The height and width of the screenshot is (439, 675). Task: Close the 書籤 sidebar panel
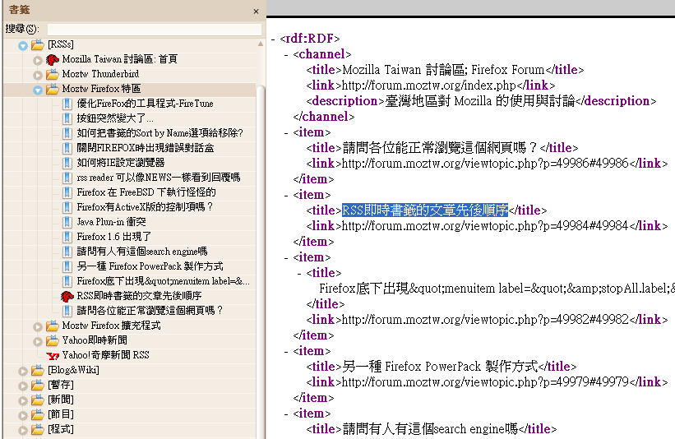pyautogui.click(x=256, y=12)
